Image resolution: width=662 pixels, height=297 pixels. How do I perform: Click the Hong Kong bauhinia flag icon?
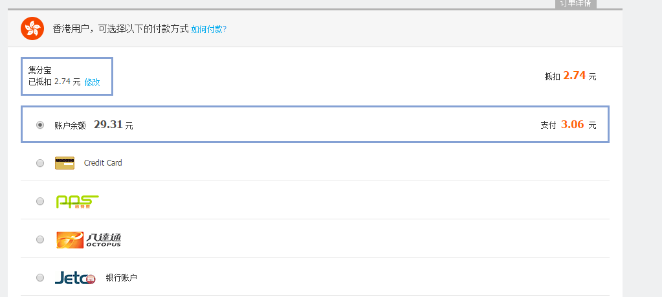32,28
